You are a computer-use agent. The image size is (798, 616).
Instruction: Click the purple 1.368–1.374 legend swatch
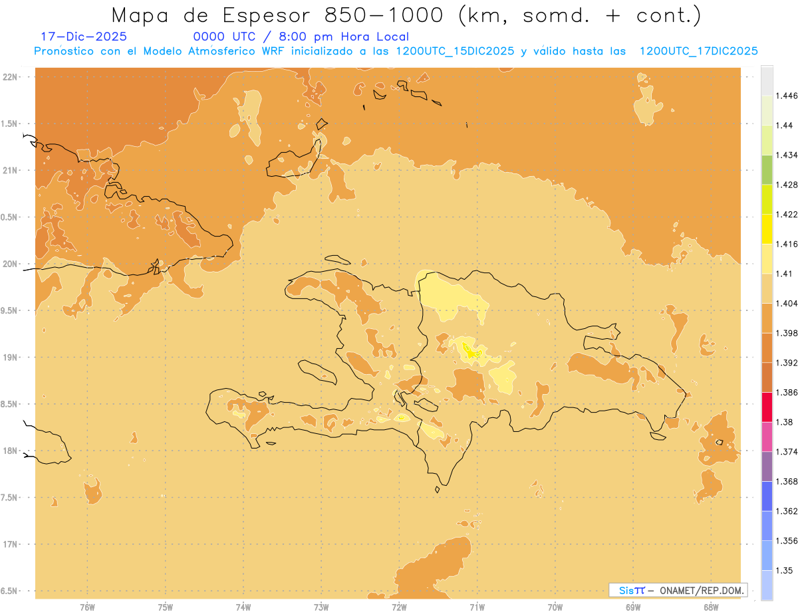click(767, 466)
